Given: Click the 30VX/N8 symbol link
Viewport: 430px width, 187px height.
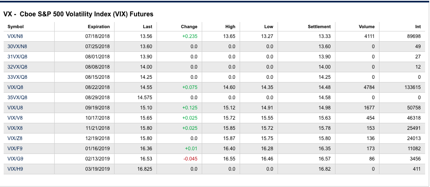Looking at the screenshot, I should [x=17, y=47].
